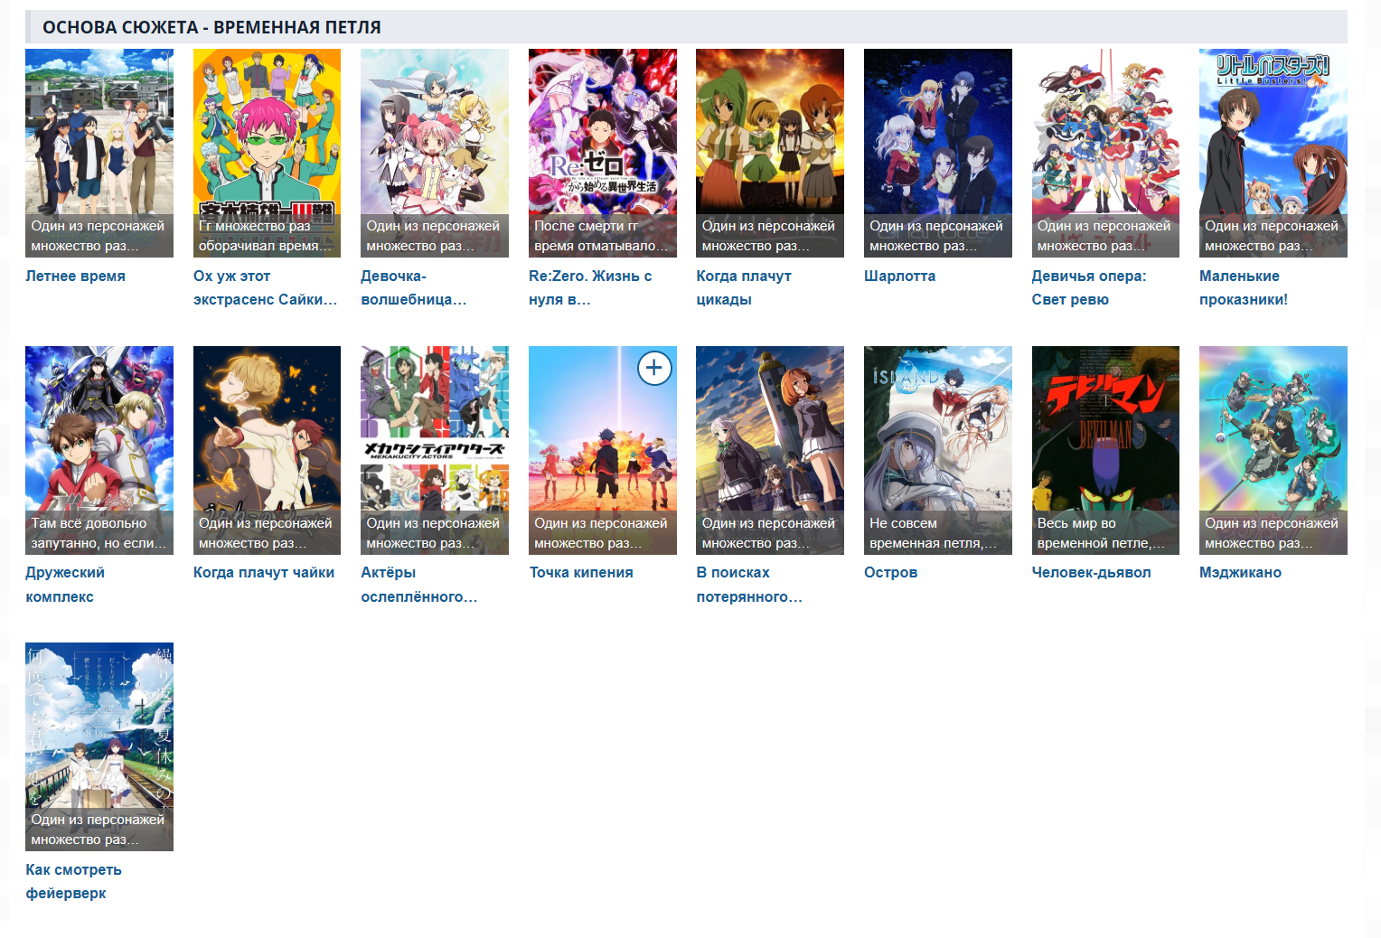Select the Saiki pink-haired character poster
Screen dimensions: 1381x938
point(267,153)
